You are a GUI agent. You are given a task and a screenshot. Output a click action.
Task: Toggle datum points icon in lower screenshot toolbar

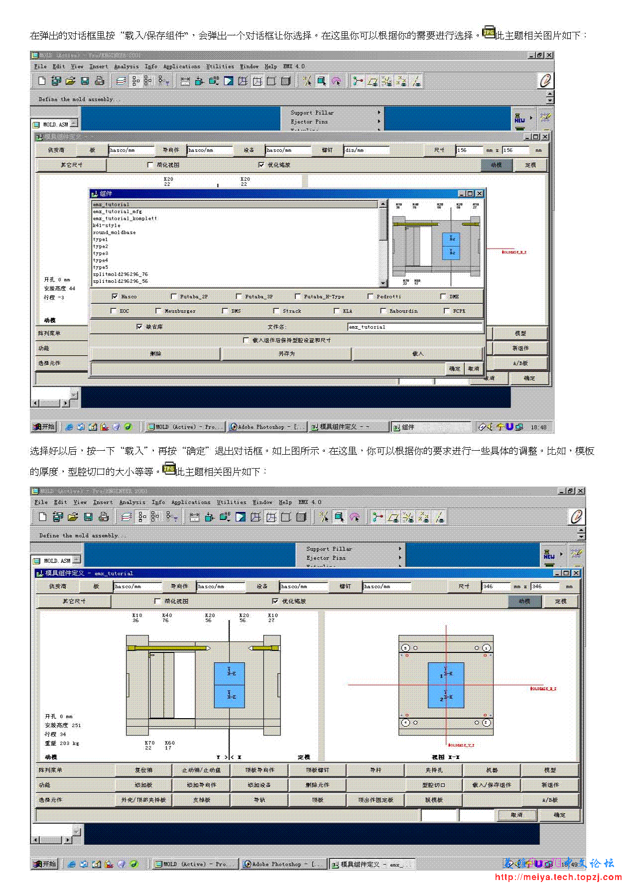pos(423,517)
